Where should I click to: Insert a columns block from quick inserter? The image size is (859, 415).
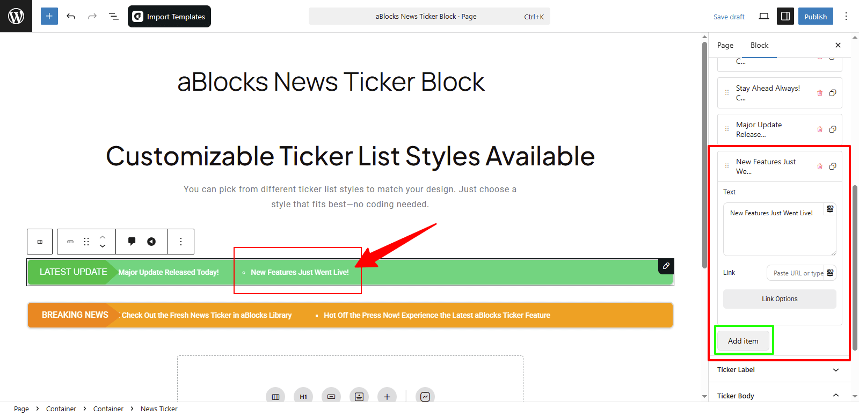point(275,397)
